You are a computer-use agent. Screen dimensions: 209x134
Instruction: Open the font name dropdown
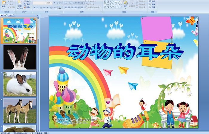[46, 3]
